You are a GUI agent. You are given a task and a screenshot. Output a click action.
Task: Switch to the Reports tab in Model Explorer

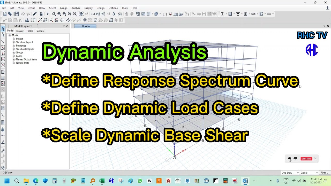[40, 31]
